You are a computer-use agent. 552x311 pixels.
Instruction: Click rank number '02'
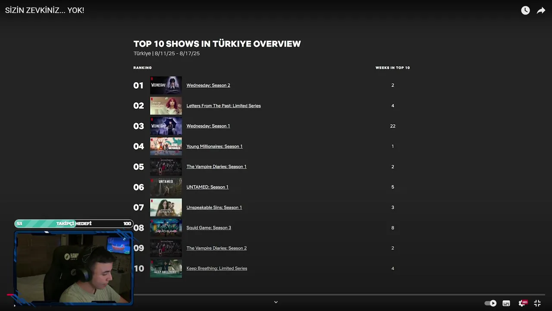(x=138, y=106)
